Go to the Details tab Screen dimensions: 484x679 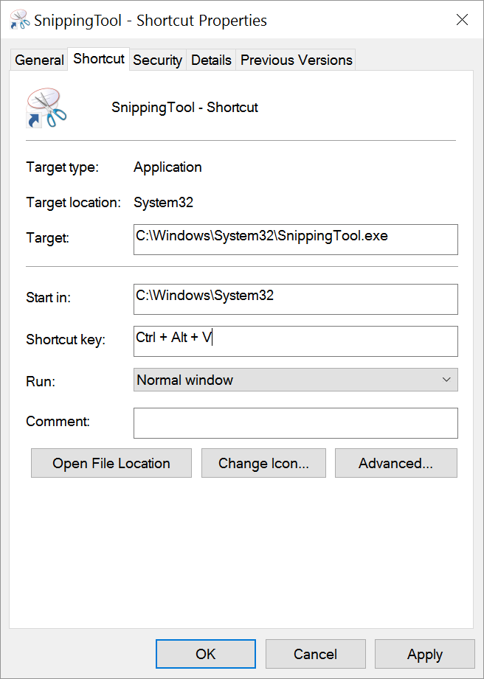(x=211, y=60)
